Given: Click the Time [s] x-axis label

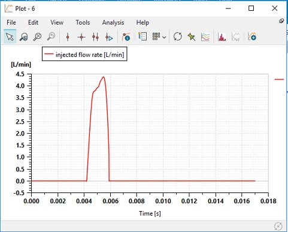Looking at the screenshot, I should click(150, 213).
